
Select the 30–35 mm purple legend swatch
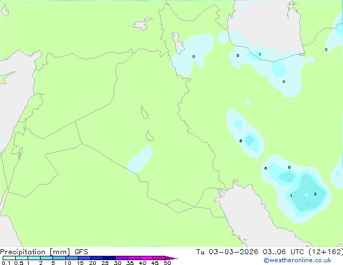coord(122,258)
